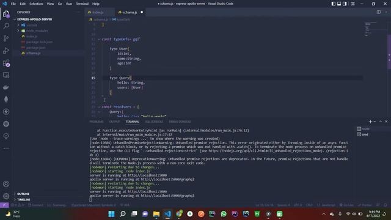Open Customize Layout icon in title bar
The width and height of the screenshot is (391, 220).
[353, 4]
